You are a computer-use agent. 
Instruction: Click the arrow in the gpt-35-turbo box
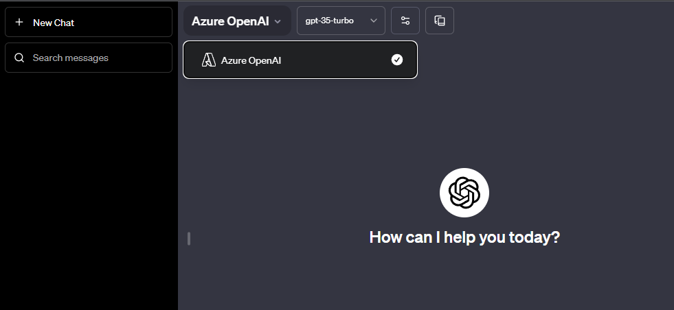pyautogui.click(x=374, y=21)
